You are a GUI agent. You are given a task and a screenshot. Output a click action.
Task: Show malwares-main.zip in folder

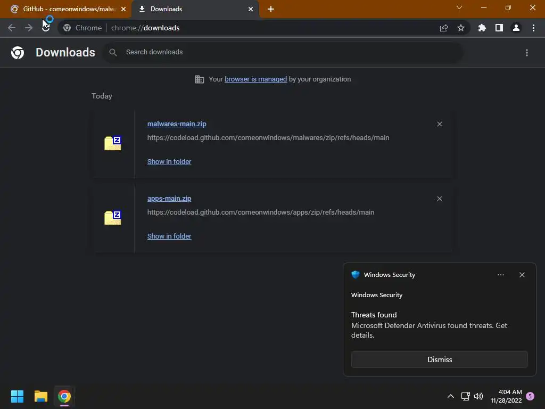click(x=169, y=162)
